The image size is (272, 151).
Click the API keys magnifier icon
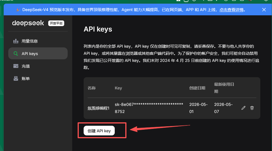[x=16, y=54]
